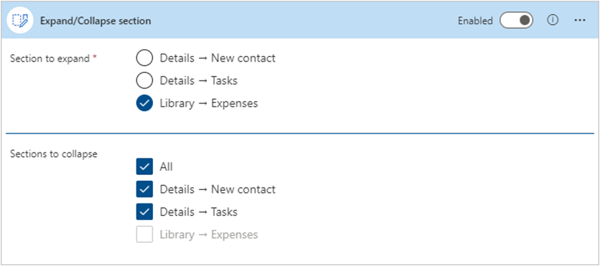Screen dimensions: 600x266
Task: Click the selected 'Library → Expenses' radio button
Action: pyautogui.click(x=144, y=103)
